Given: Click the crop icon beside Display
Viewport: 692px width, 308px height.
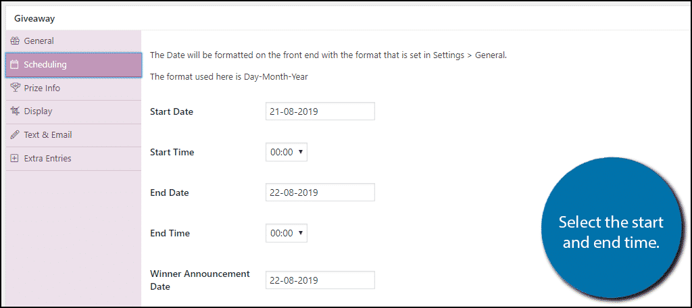Looking at the screenshot, I should pos(15,111).
